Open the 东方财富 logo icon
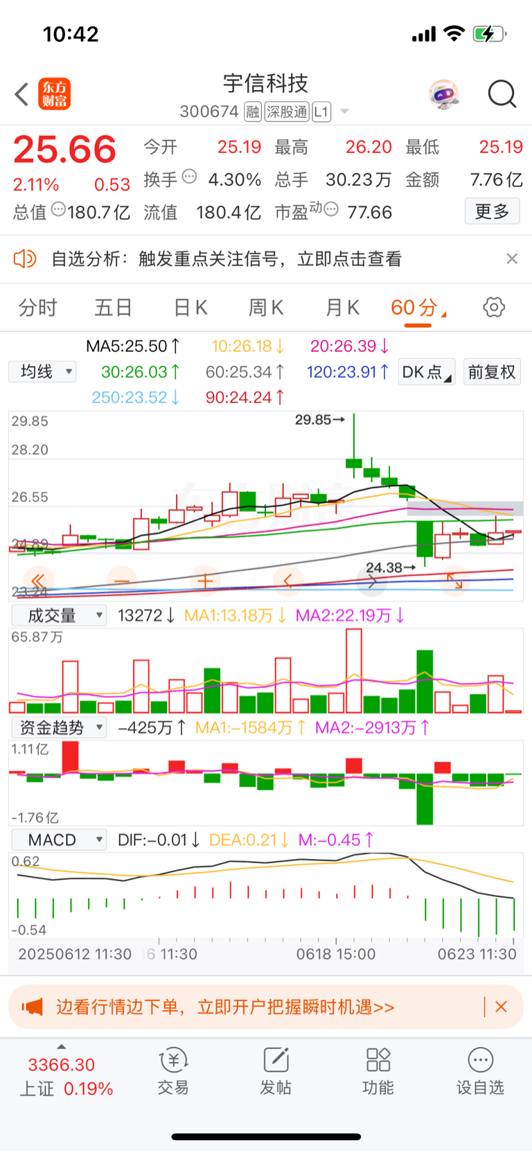The height and width of the screenshot is (1152, 532). tap(54, 94)
